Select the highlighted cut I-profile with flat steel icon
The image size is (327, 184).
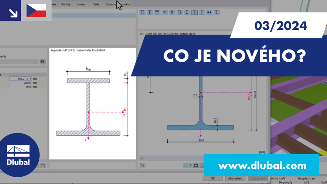pos(194,12)
